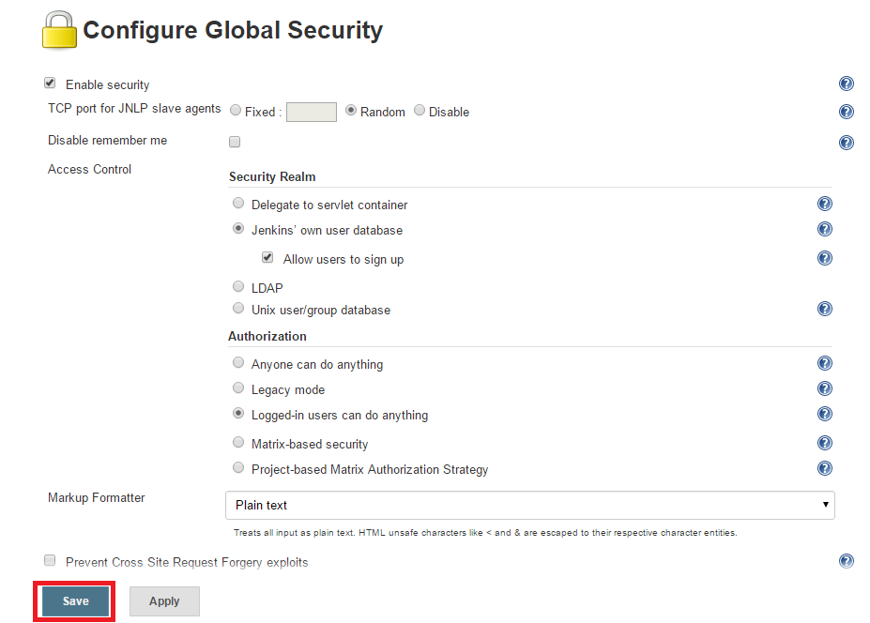
Task: Tick the Disable remember me checkbox
Action: (235, 142)
